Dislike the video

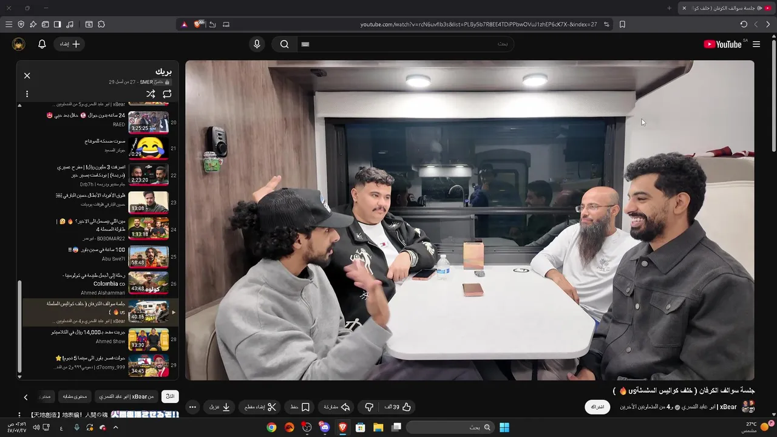tap(368, 407)
